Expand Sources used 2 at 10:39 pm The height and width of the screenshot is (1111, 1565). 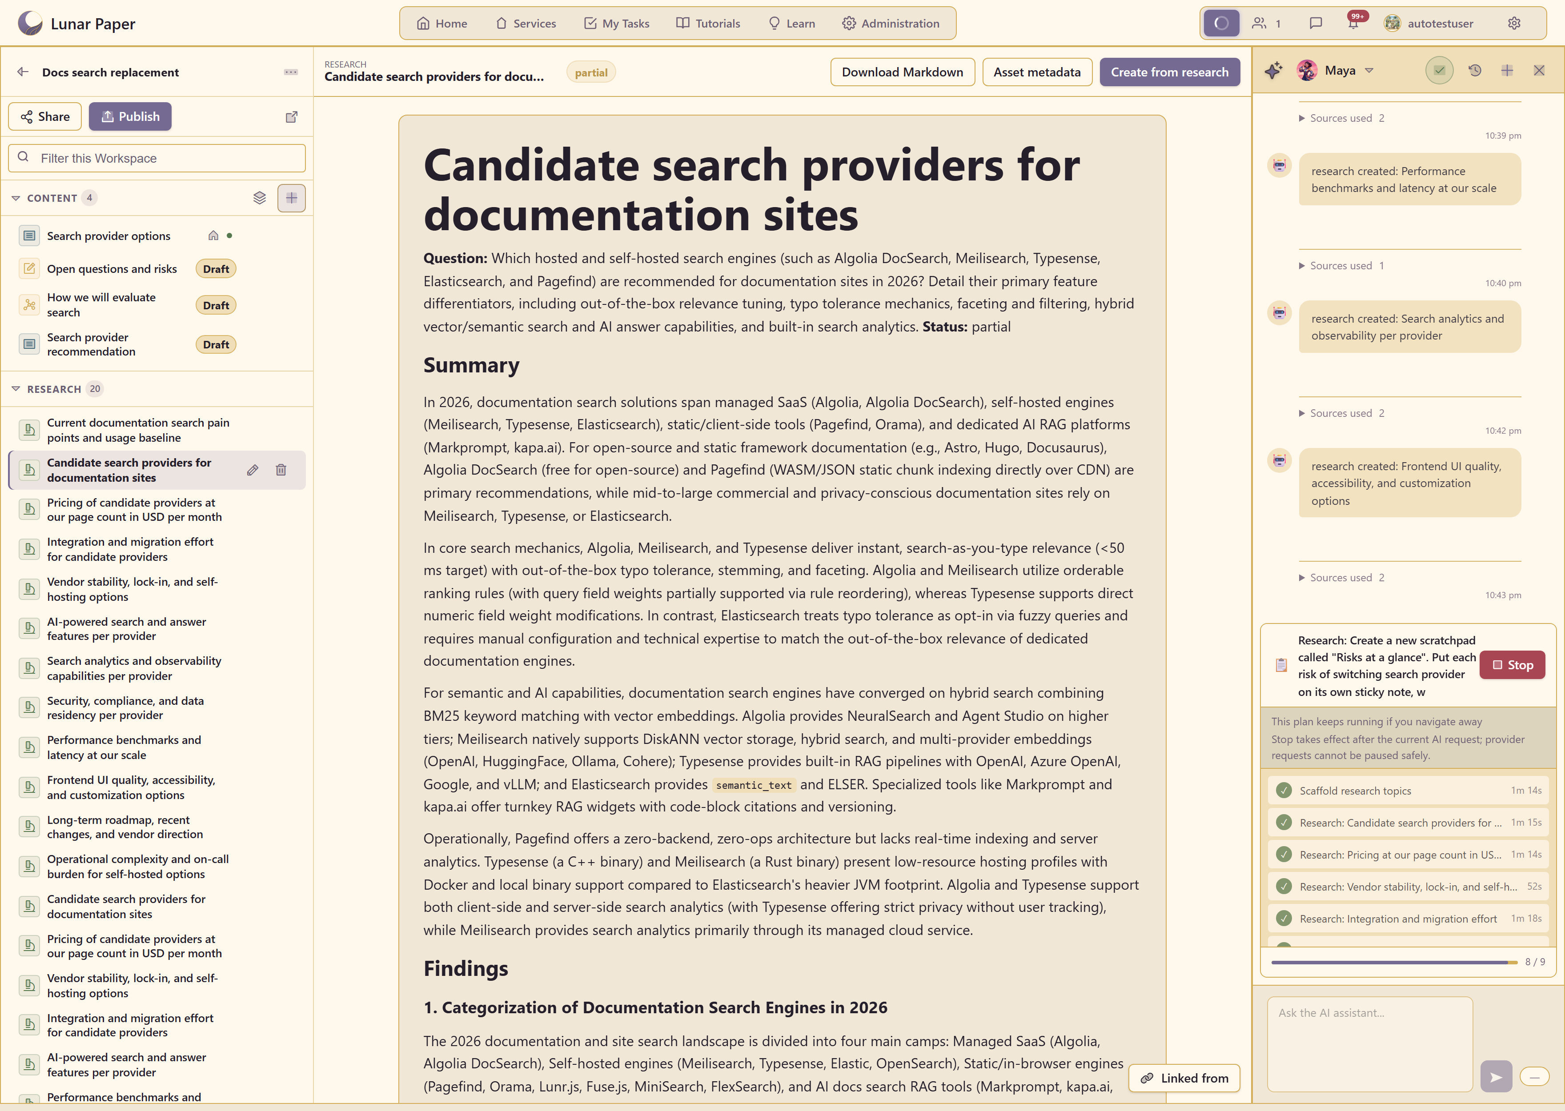[1341, 118]
